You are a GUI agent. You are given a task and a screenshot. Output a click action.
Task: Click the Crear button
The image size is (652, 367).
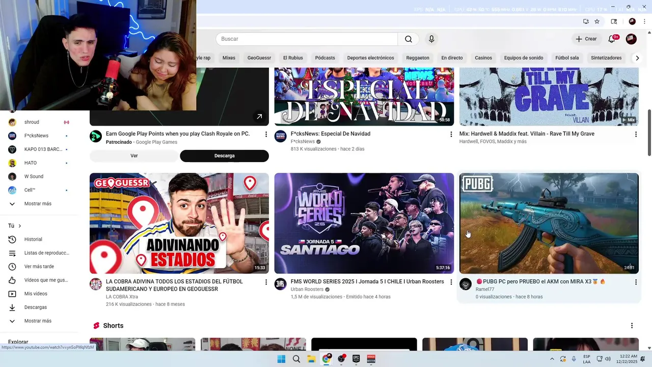click(586, 39)
